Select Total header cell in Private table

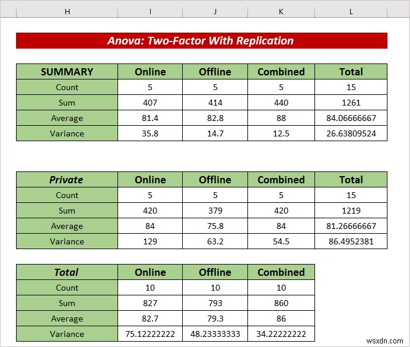(x=351, y=180)
